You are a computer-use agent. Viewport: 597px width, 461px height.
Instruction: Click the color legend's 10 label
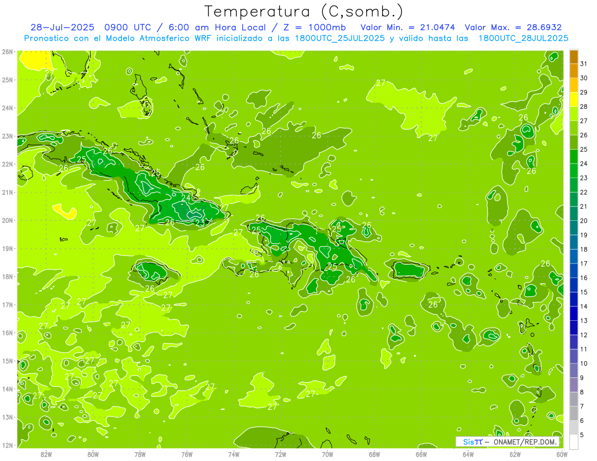(584, 364)
